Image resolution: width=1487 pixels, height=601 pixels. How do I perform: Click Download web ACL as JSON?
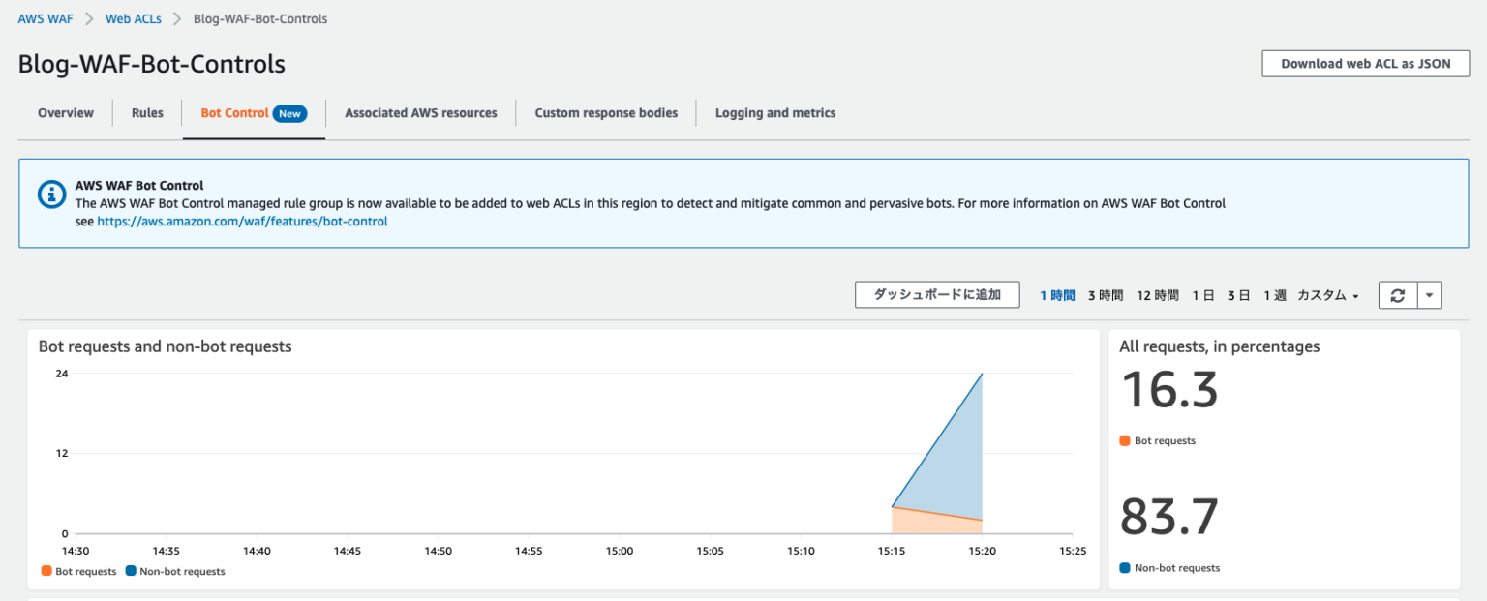[x=1365, y=63]
